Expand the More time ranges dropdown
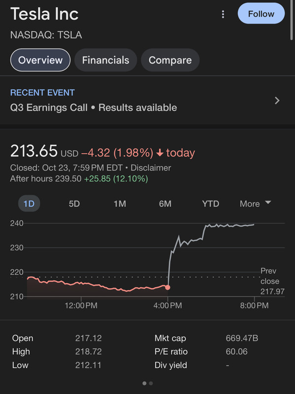This screenshot has height=394, width=295. 255,203
